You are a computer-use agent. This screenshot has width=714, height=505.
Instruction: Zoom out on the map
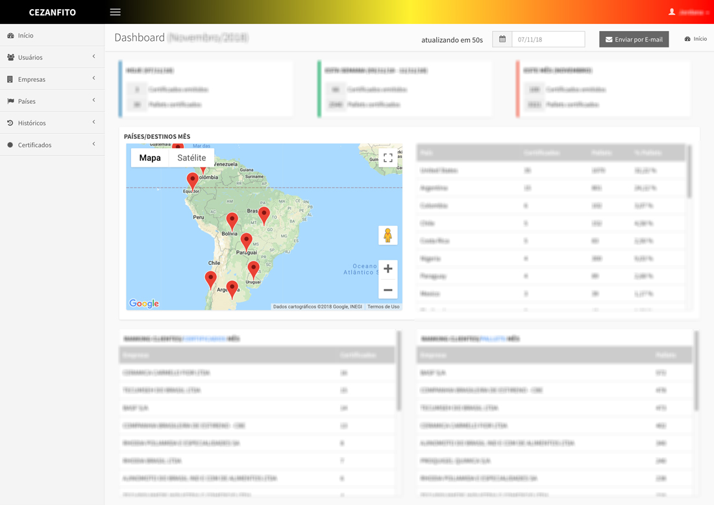click(388, 289)
